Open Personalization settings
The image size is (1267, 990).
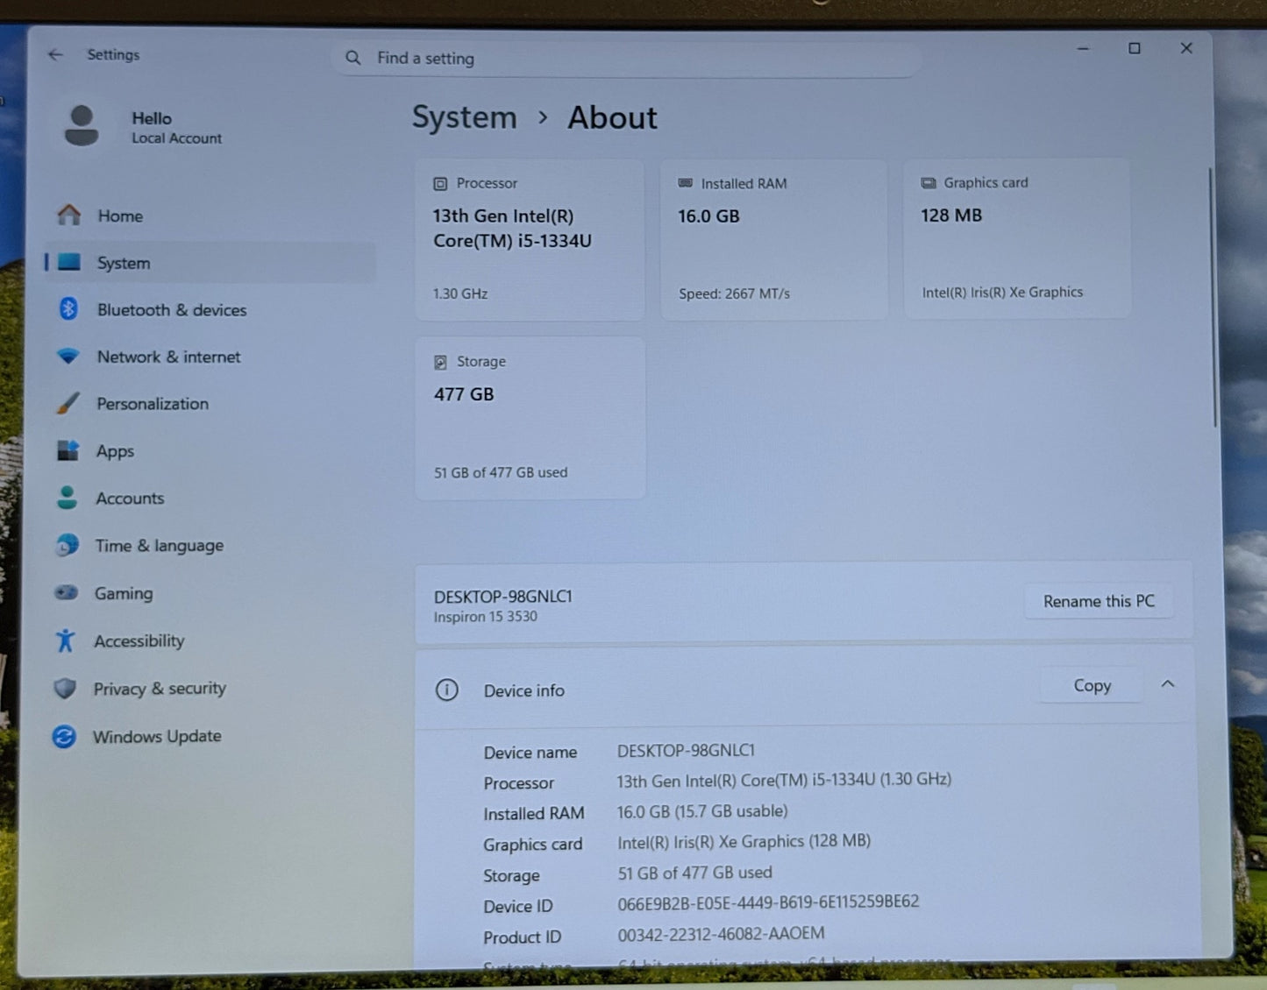point(210,404)
